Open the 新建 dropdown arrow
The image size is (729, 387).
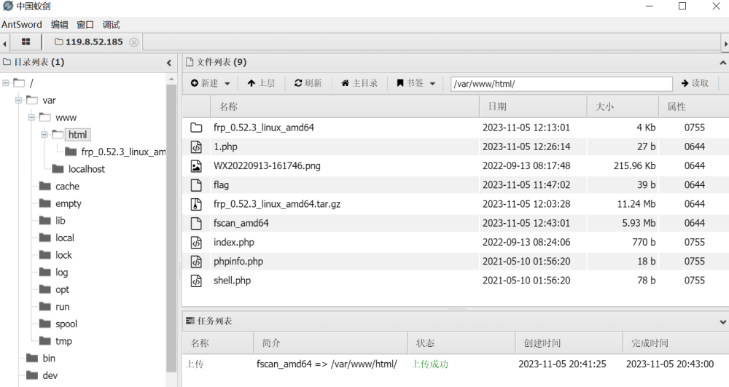[x=227, y=84]
